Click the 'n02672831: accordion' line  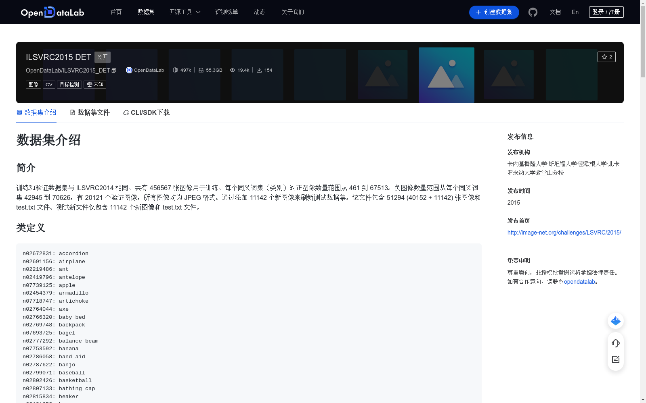(55, 253)
